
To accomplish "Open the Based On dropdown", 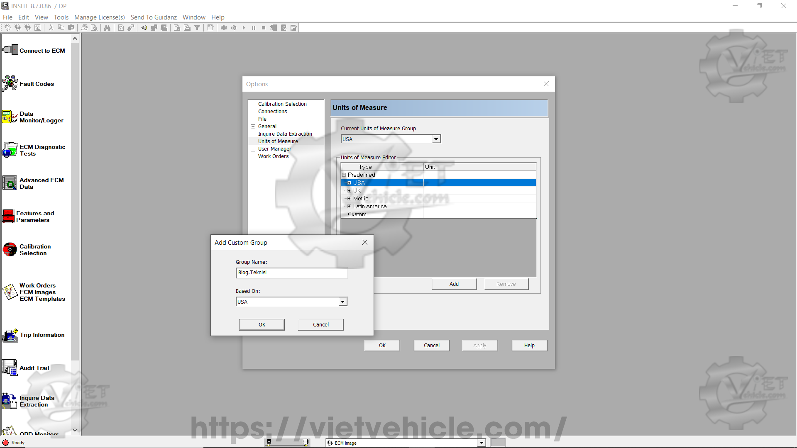I will pos(342,302).
